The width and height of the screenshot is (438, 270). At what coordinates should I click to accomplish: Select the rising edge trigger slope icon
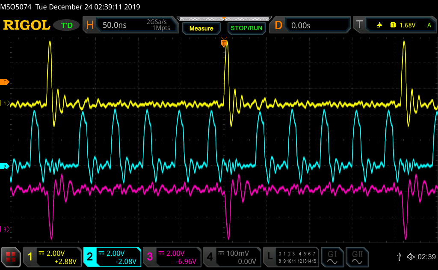click(x=379, y=25)
